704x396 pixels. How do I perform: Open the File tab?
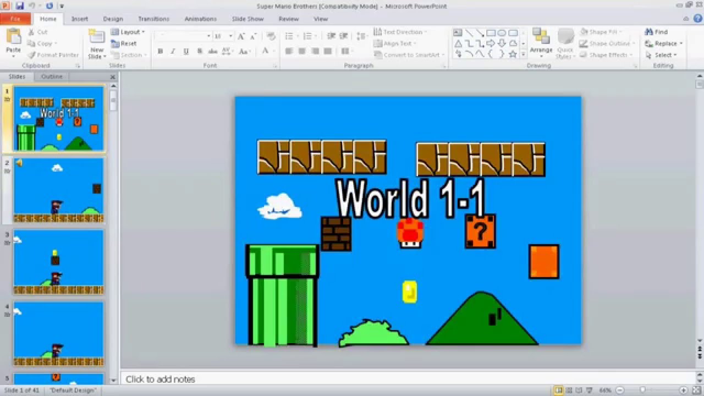click(15, 19)
